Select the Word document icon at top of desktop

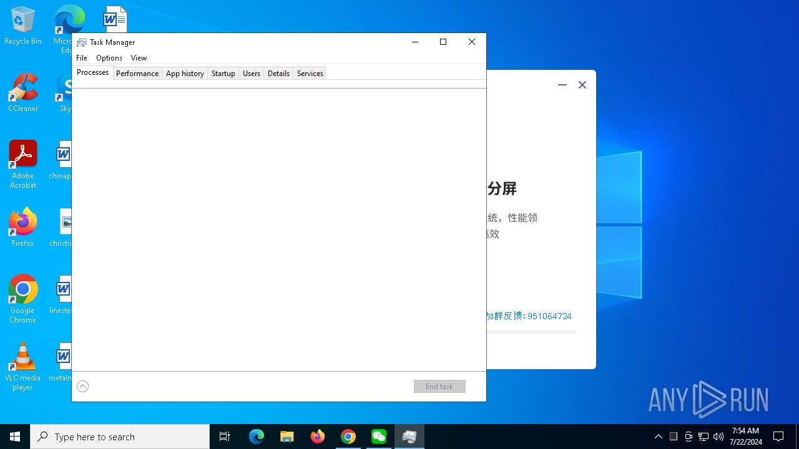click(115, 19)
